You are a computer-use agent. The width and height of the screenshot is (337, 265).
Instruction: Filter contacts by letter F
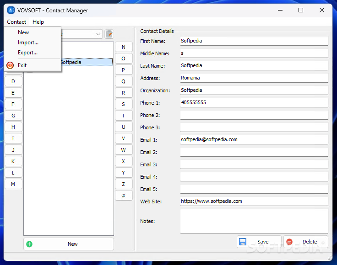(13, 104)
